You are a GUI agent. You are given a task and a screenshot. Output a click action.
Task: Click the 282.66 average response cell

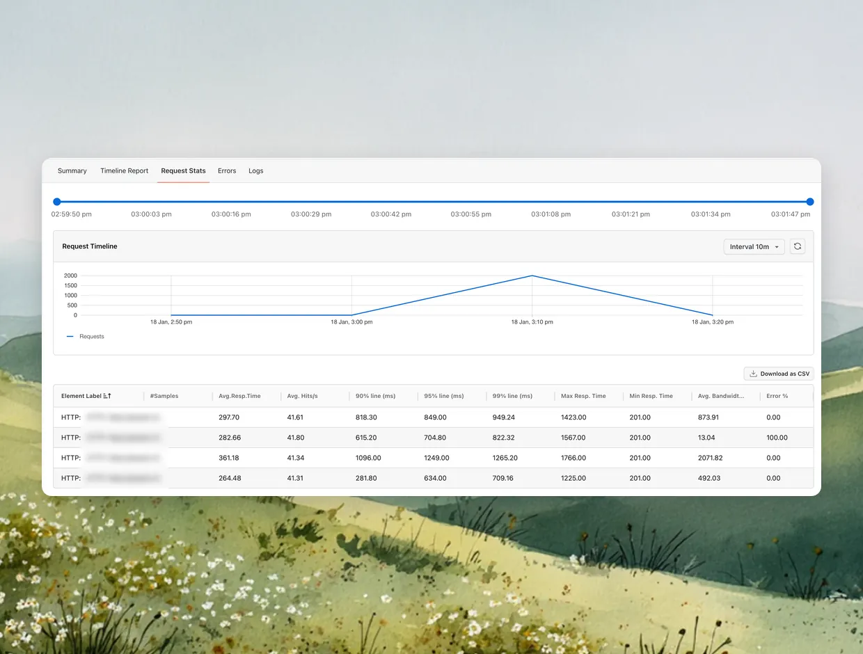(x=230, y=438)
